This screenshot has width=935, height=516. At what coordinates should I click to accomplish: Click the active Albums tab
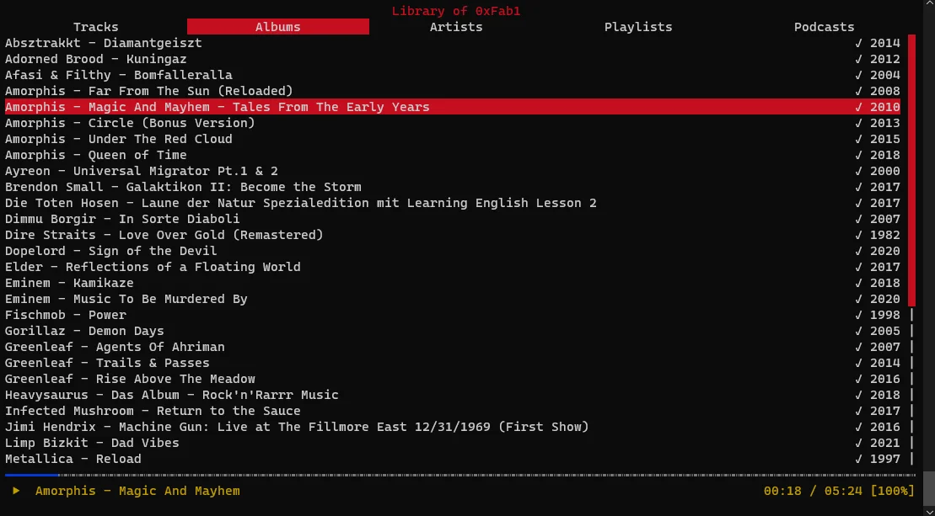point(278,27)
